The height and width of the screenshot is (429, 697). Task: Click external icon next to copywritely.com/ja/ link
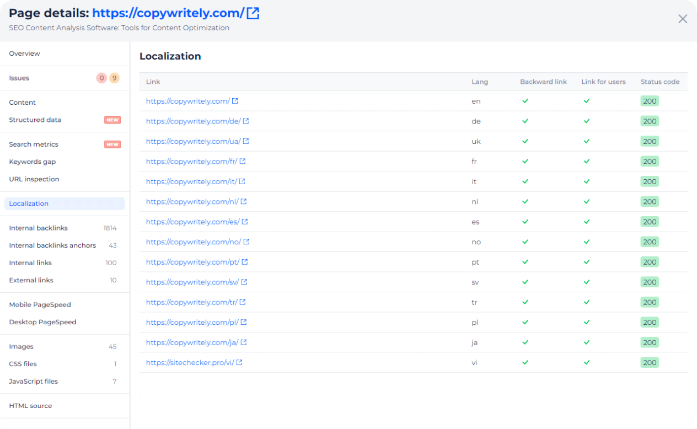(244, 342)
